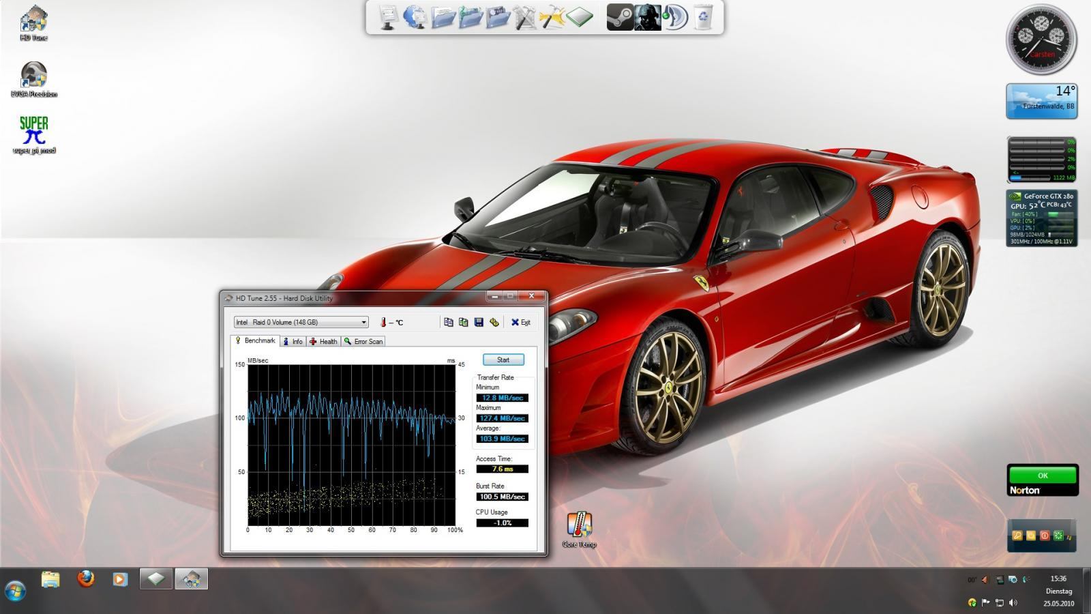The height and width of the screenshot is (614, 1091).
Task: Open Windows Media Player from the taskbar
Action: [120, 579]
